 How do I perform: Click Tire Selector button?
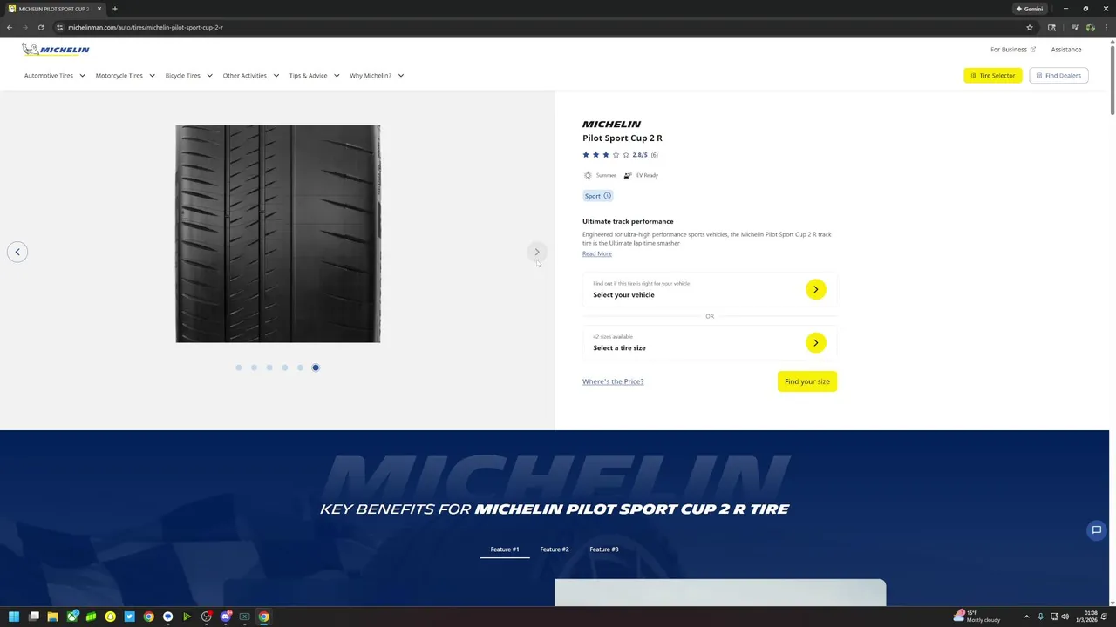[993, 76]
